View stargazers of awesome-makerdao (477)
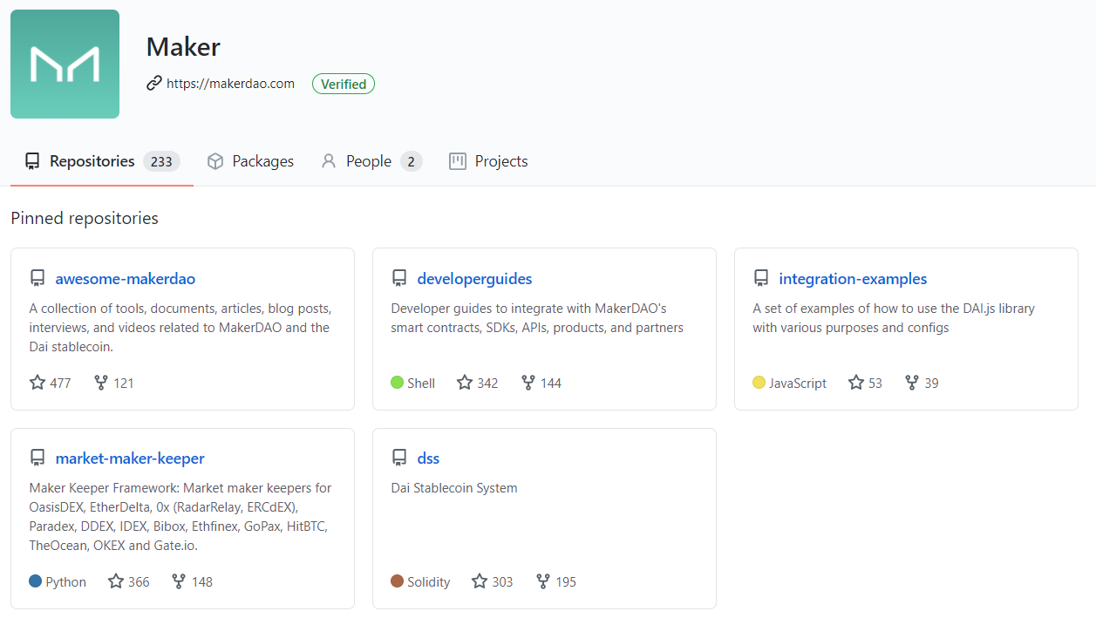Screen dimensions: 1096x618 tap(51, 383)
